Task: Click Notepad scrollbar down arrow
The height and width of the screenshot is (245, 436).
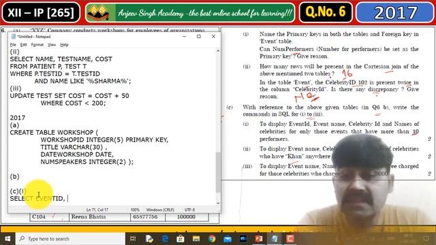Action: (218, 203)
